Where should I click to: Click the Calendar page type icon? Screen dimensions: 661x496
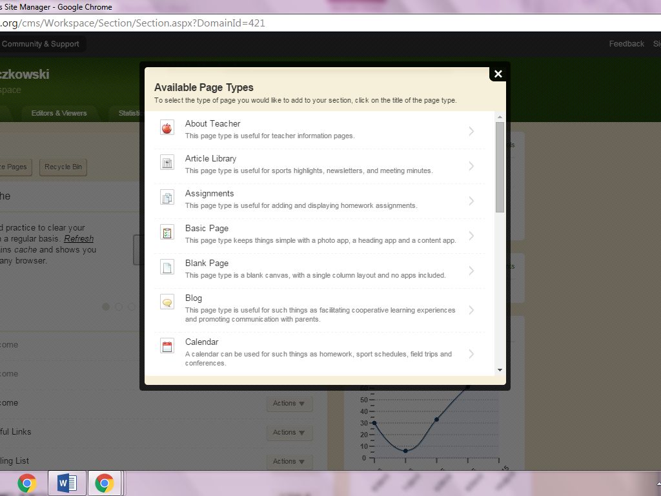[x=167, y=346]
